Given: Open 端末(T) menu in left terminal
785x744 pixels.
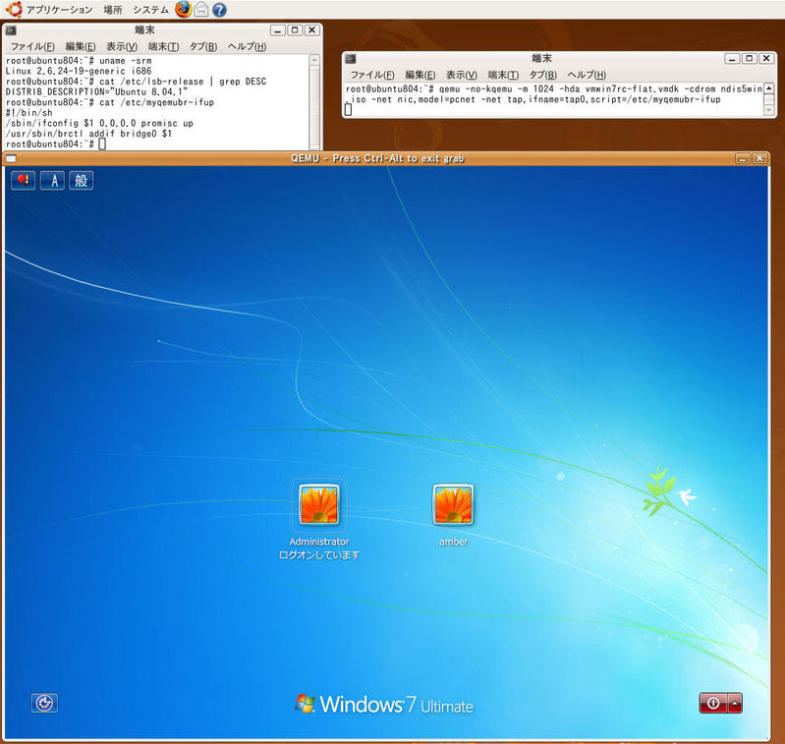Looking at the screenshot, I should (x=163, y=46).
